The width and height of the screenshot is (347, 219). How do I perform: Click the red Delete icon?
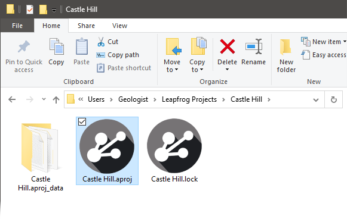[x=228, y=46]
